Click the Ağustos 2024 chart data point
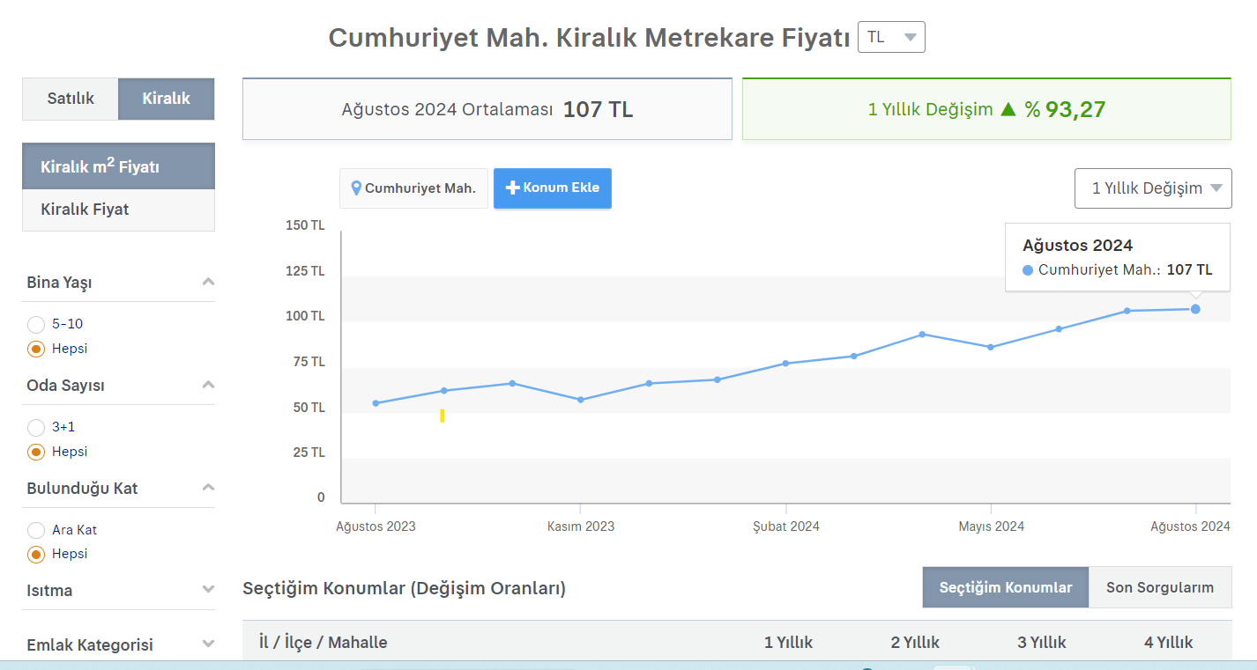The height and width of the screenshot is (670, 1257). coord(1195,309)
